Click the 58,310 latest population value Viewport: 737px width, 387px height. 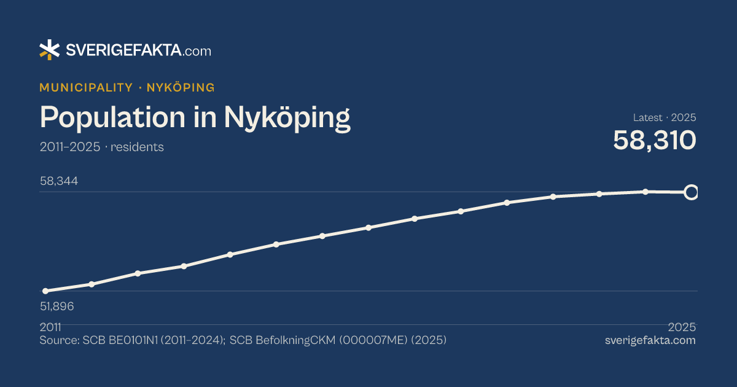point(655,140)
